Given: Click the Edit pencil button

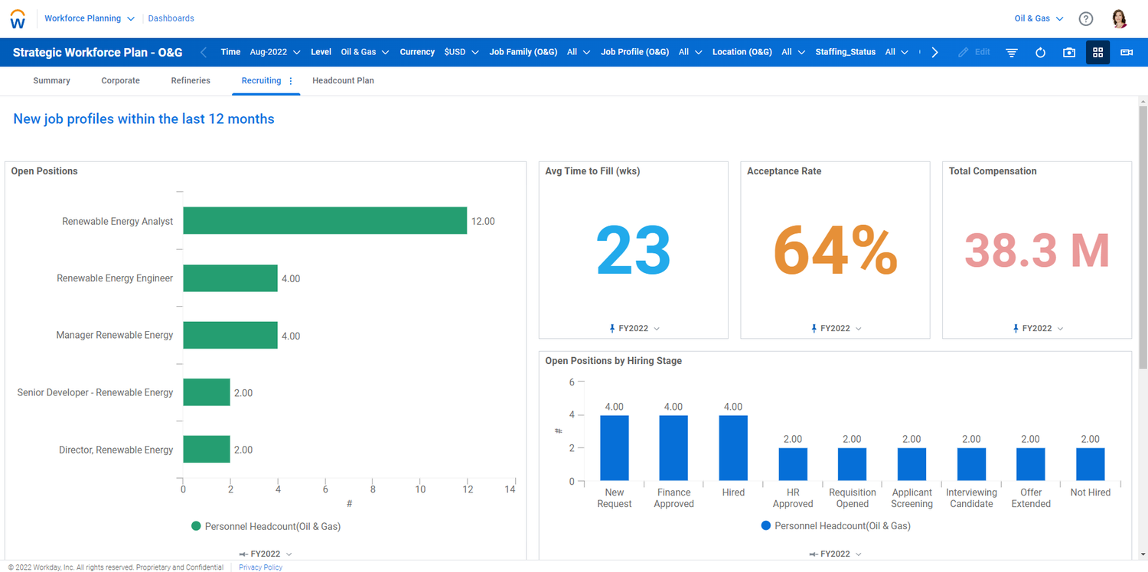Looking at the screenshot, I should tap(974, 52).
